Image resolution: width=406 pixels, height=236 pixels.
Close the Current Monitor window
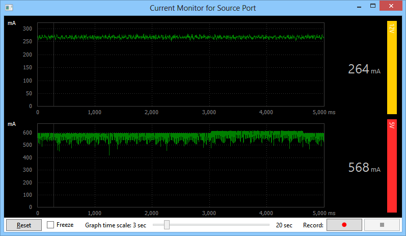(x=391, y=7)
